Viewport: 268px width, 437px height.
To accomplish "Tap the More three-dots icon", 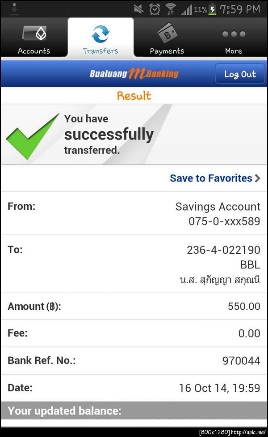I will 234,34.
